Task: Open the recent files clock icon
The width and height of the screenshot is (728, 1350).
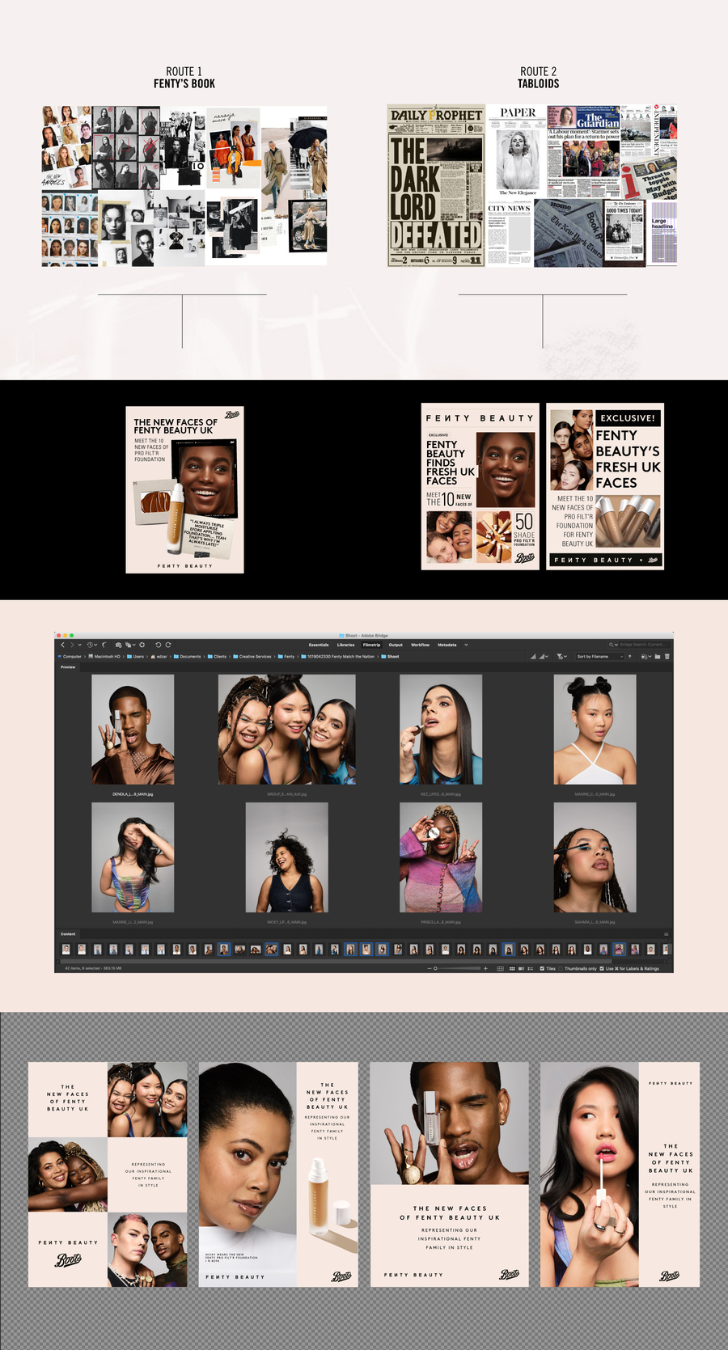Action: pos(90,645)
